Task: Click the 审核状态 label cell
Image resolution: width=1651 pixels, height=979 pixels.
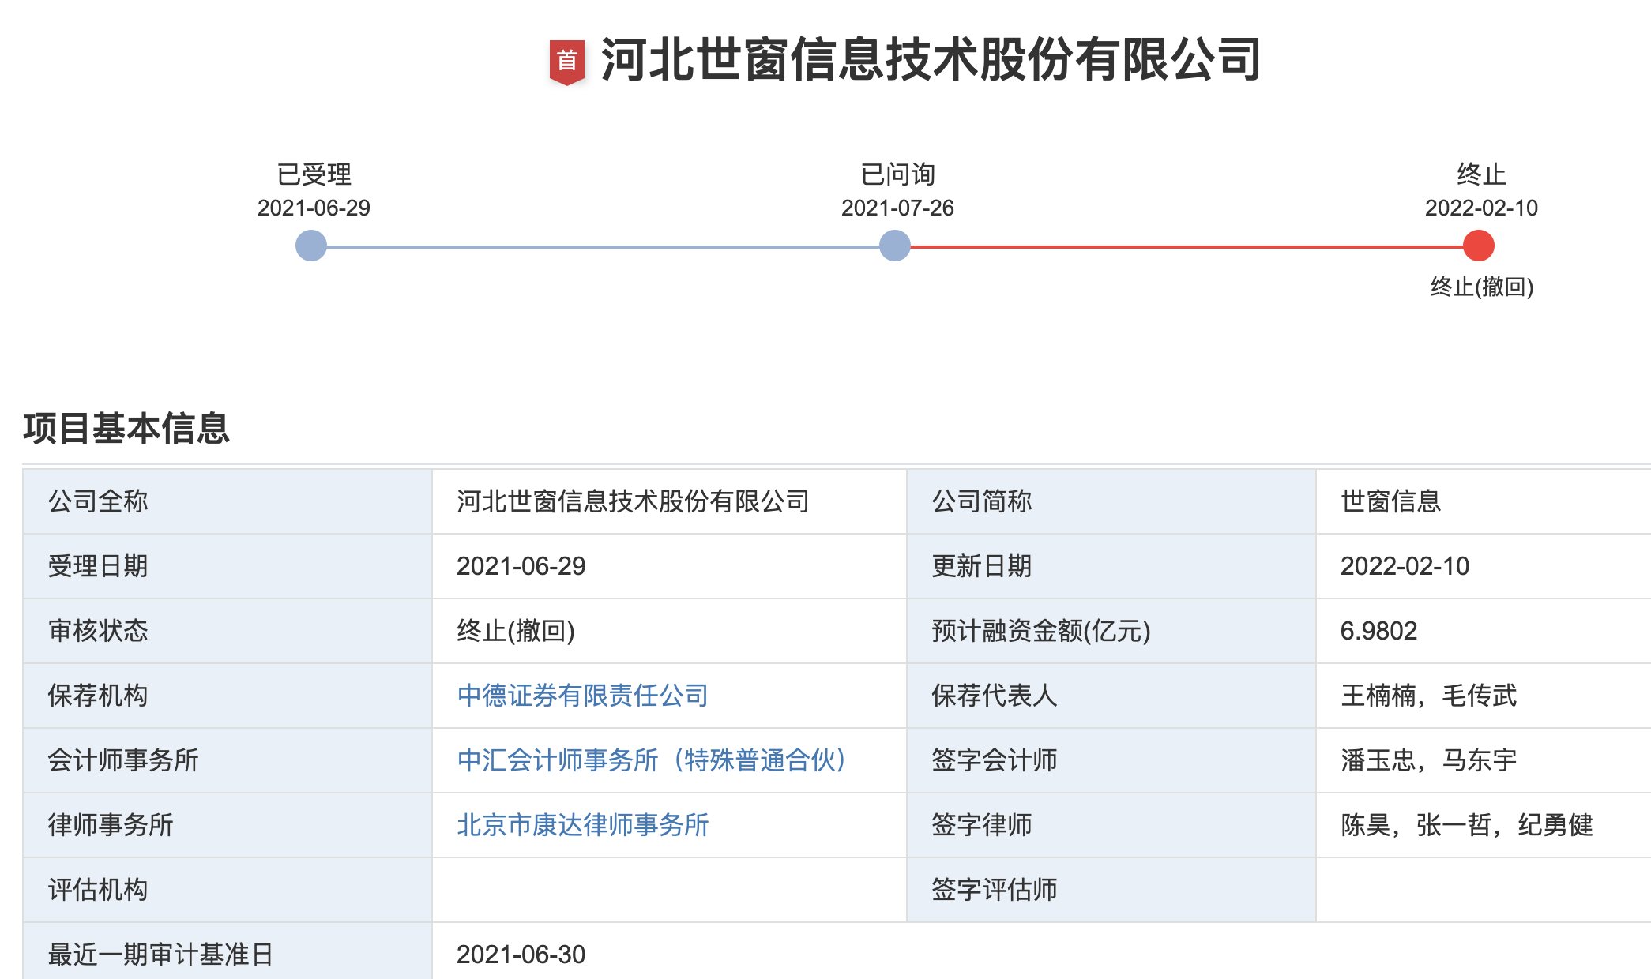Action: coord(228,631)
